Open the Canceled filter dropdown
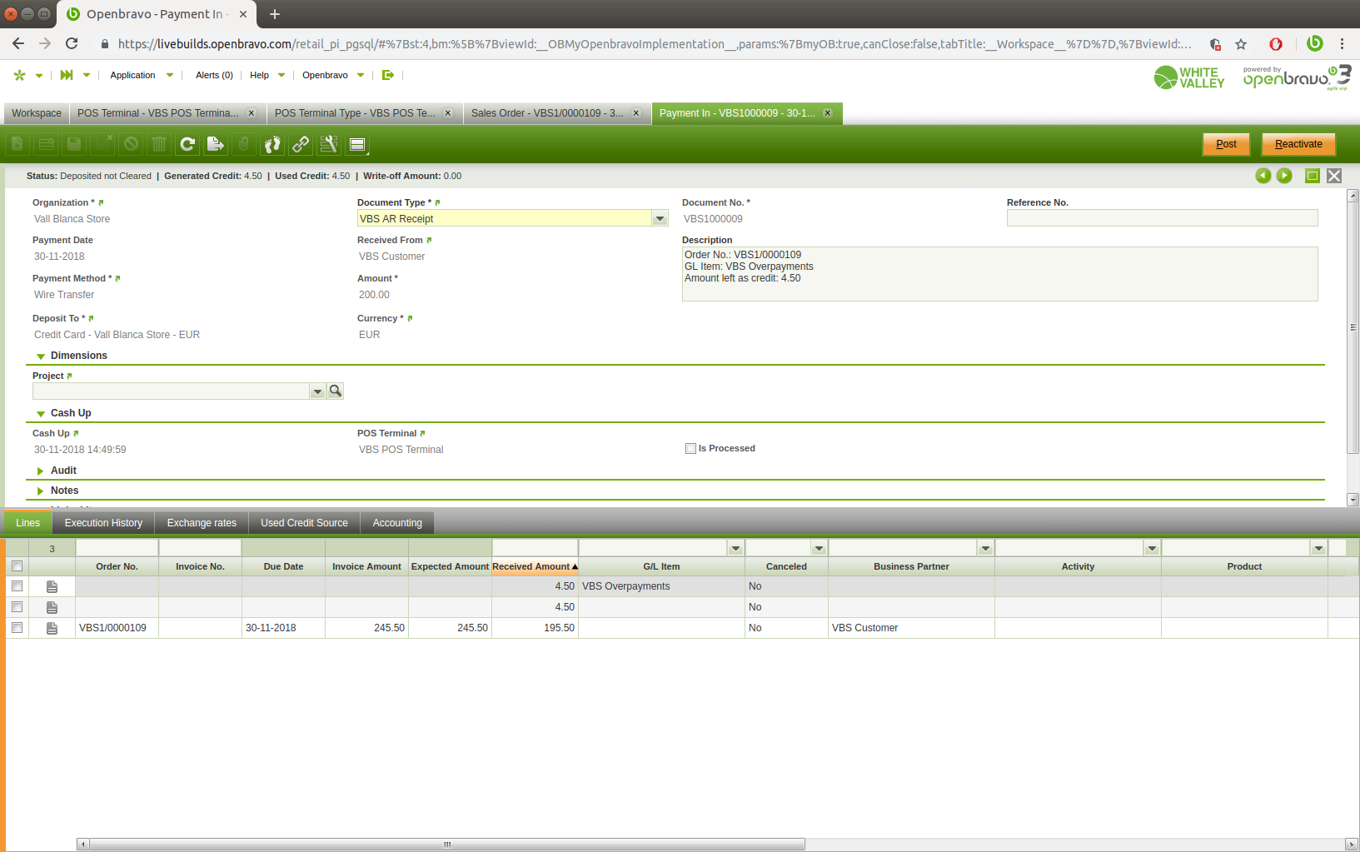This screenshot has height=852, width=1360. coord(819,548)
